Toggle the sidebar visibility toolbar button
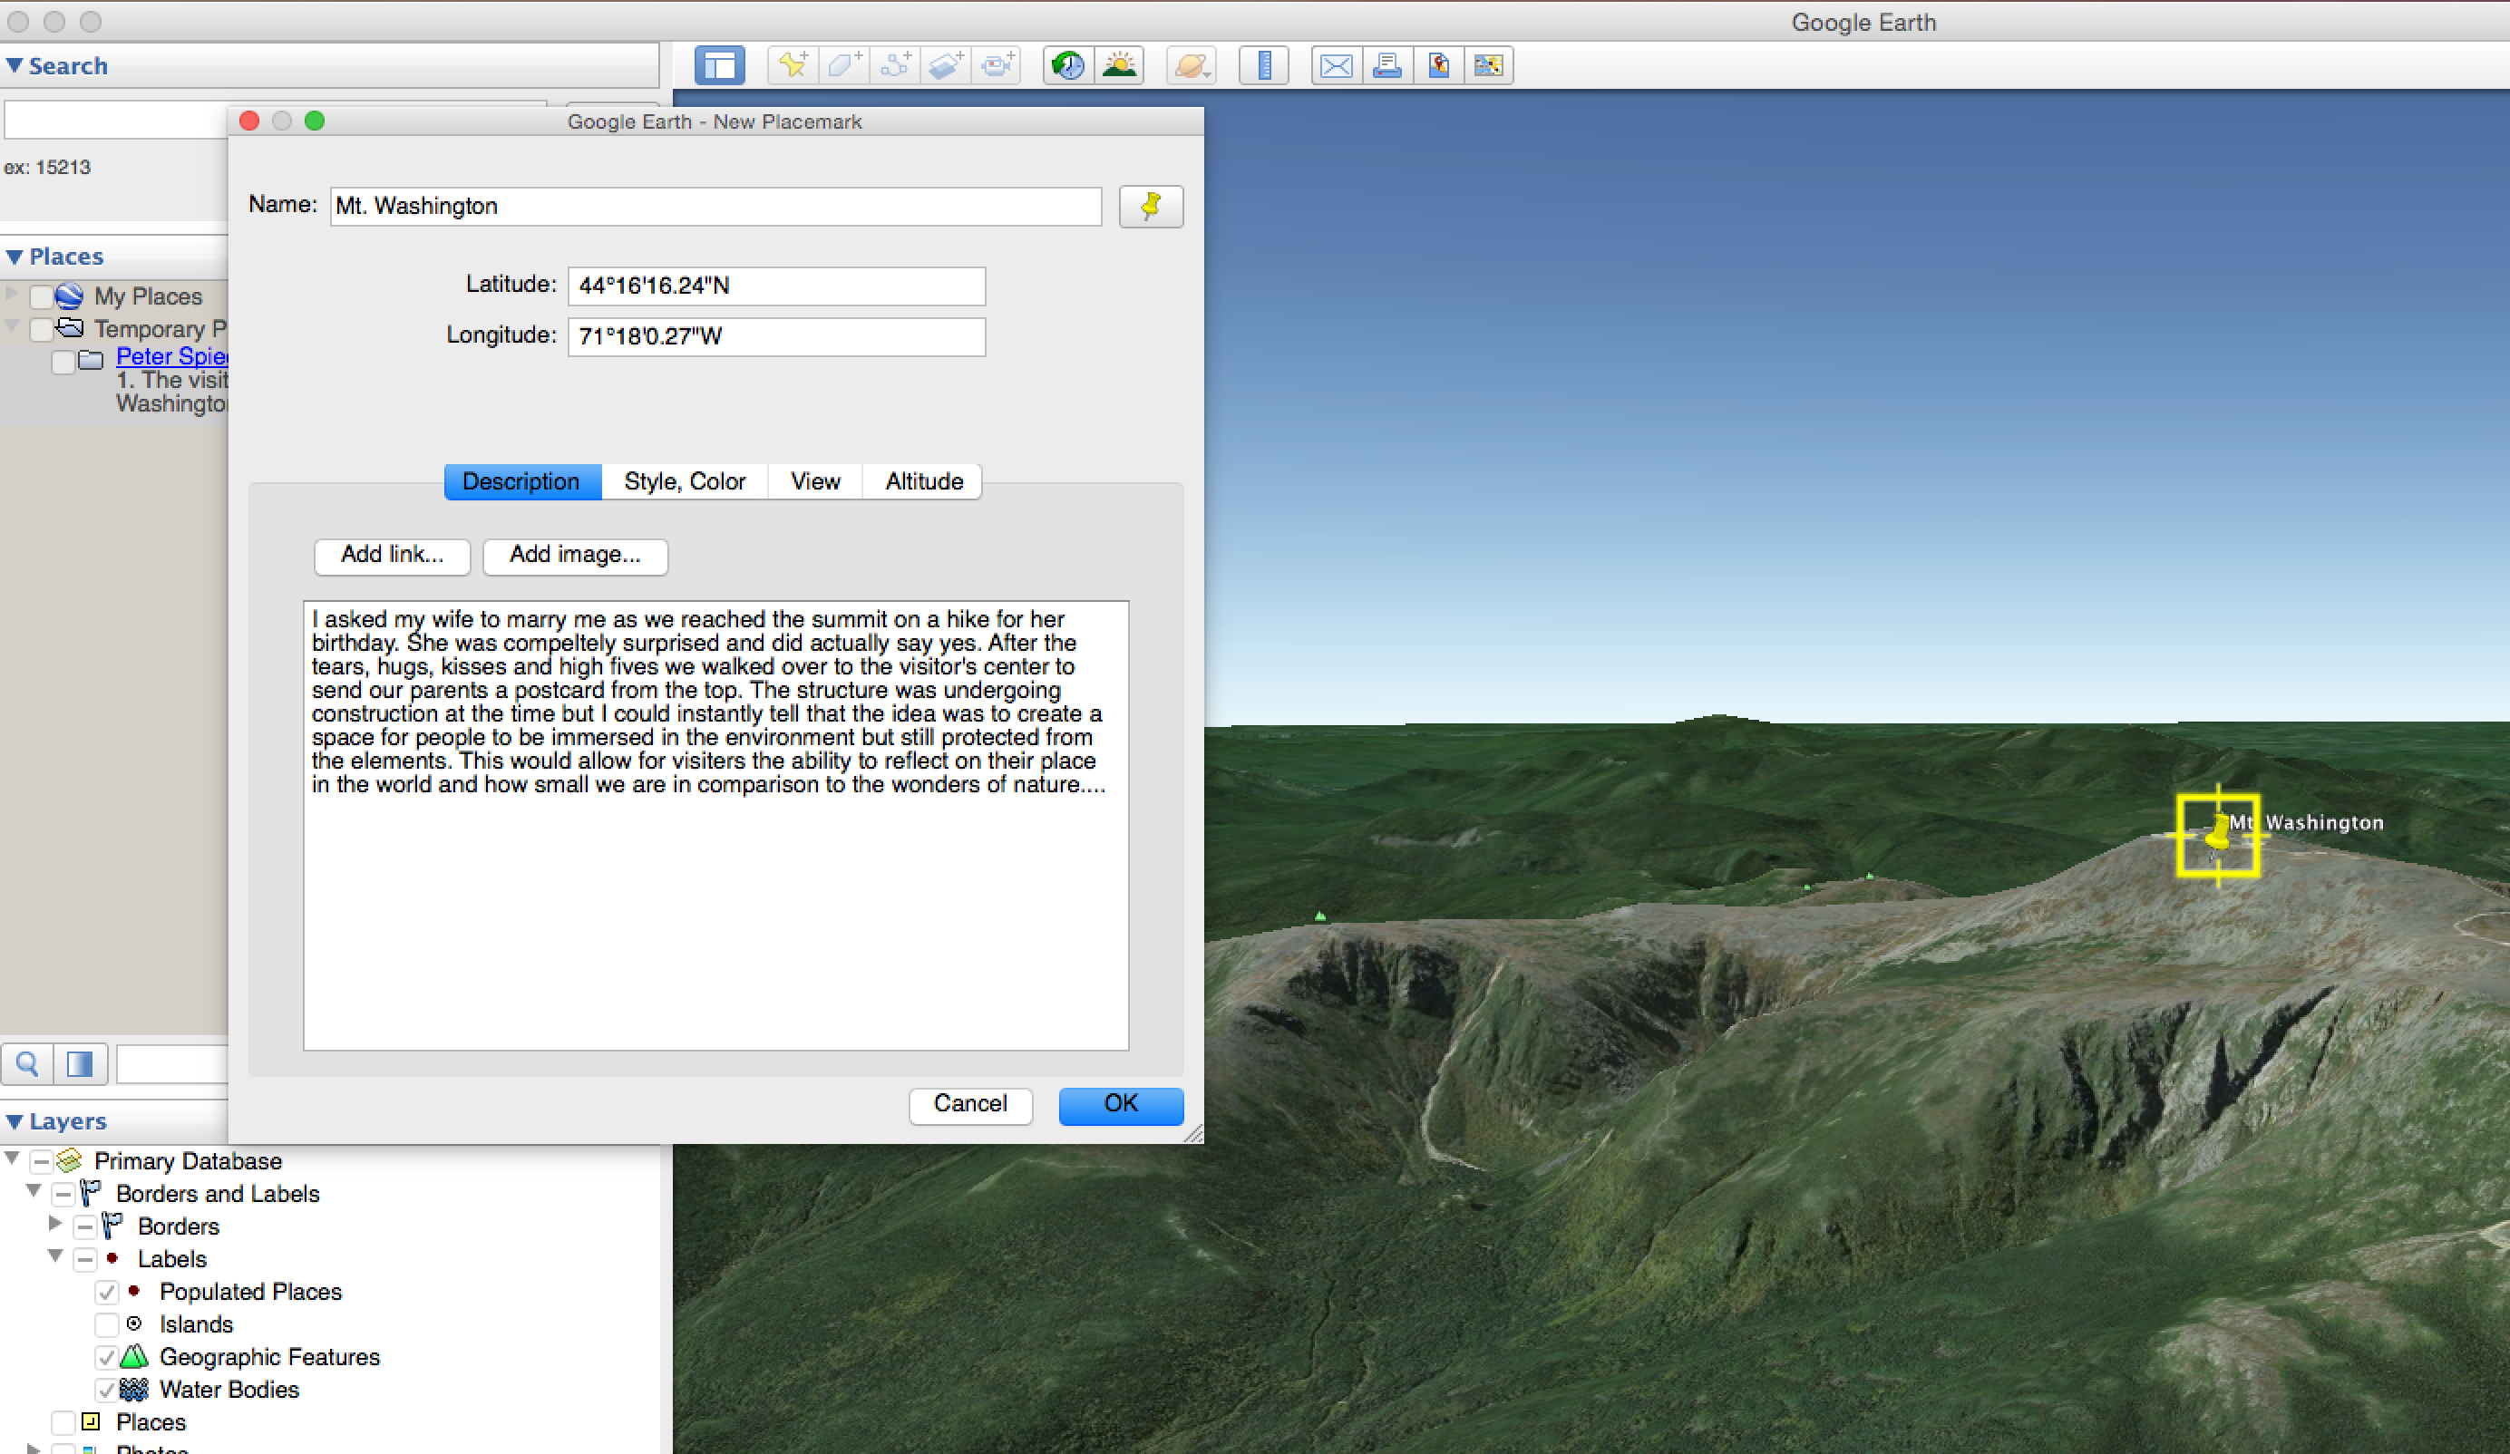The height and width of the screenshot is (1454, 2510). click(x=719, y=66)
